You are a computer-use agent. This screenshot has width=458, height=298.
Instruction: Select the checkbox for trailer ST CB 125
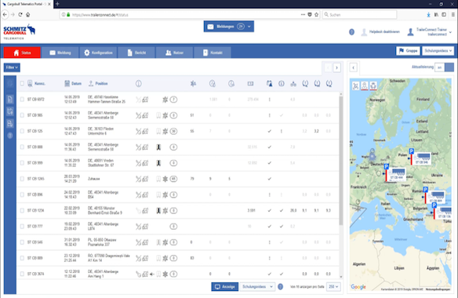(22, 131)
